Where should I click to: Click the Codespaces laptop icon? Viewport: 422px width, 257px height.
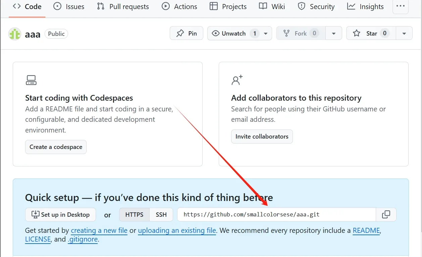coord(31,80)
